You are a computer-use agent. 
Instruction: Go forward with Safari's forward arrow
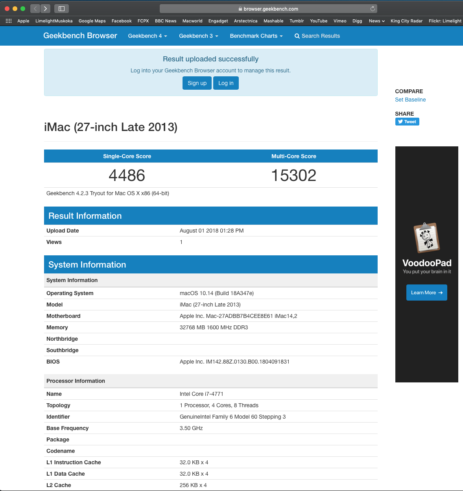(x=46, y=8)
